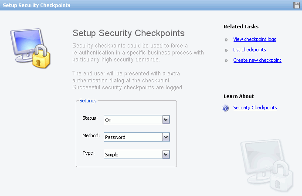Click the Settings group label
Viewport: 302px width, 196px height.
point(88,101)
